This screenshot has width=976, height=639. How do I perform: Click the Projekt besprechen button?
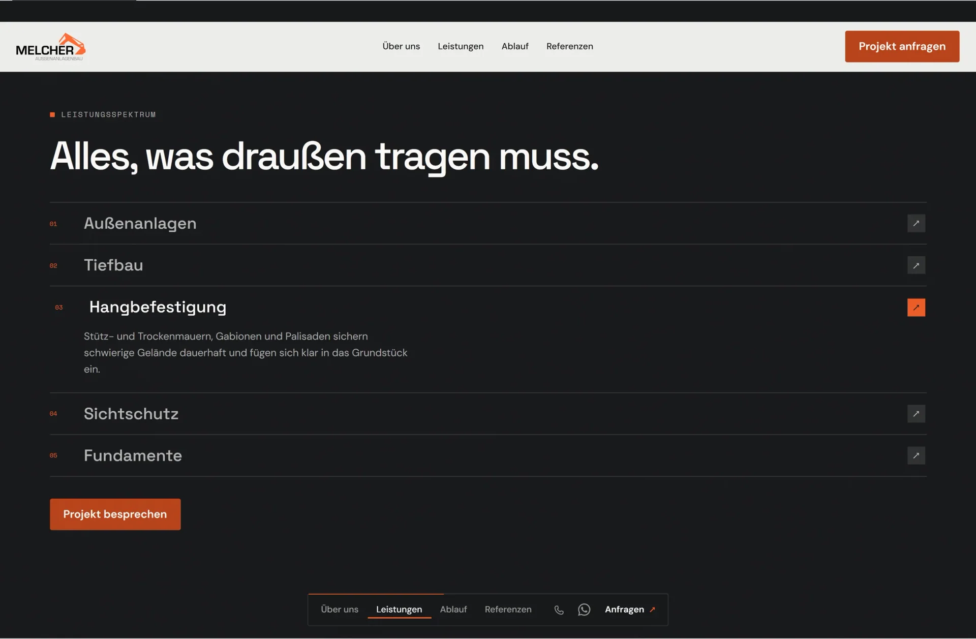pyautogui.click(x=115, y=514)
